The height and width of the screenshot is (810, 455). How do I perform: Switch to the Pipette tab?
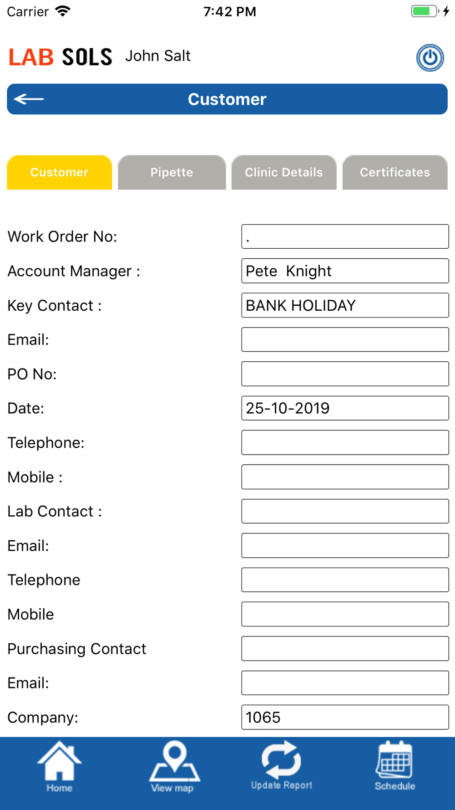[x=172, y=172]
